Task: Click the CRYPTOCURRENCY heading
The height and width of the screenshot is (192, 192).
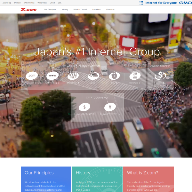Action: [97, 98]
